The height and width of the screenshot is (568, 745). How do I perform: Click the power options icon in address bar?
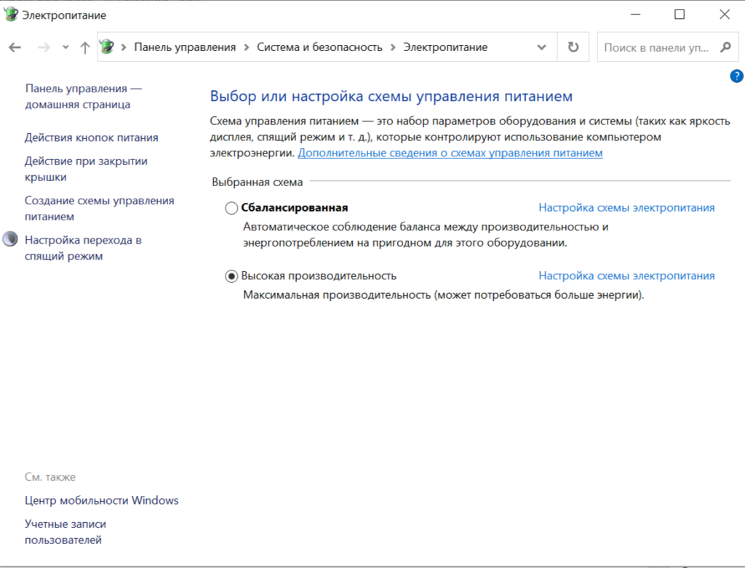click(108, 47)
